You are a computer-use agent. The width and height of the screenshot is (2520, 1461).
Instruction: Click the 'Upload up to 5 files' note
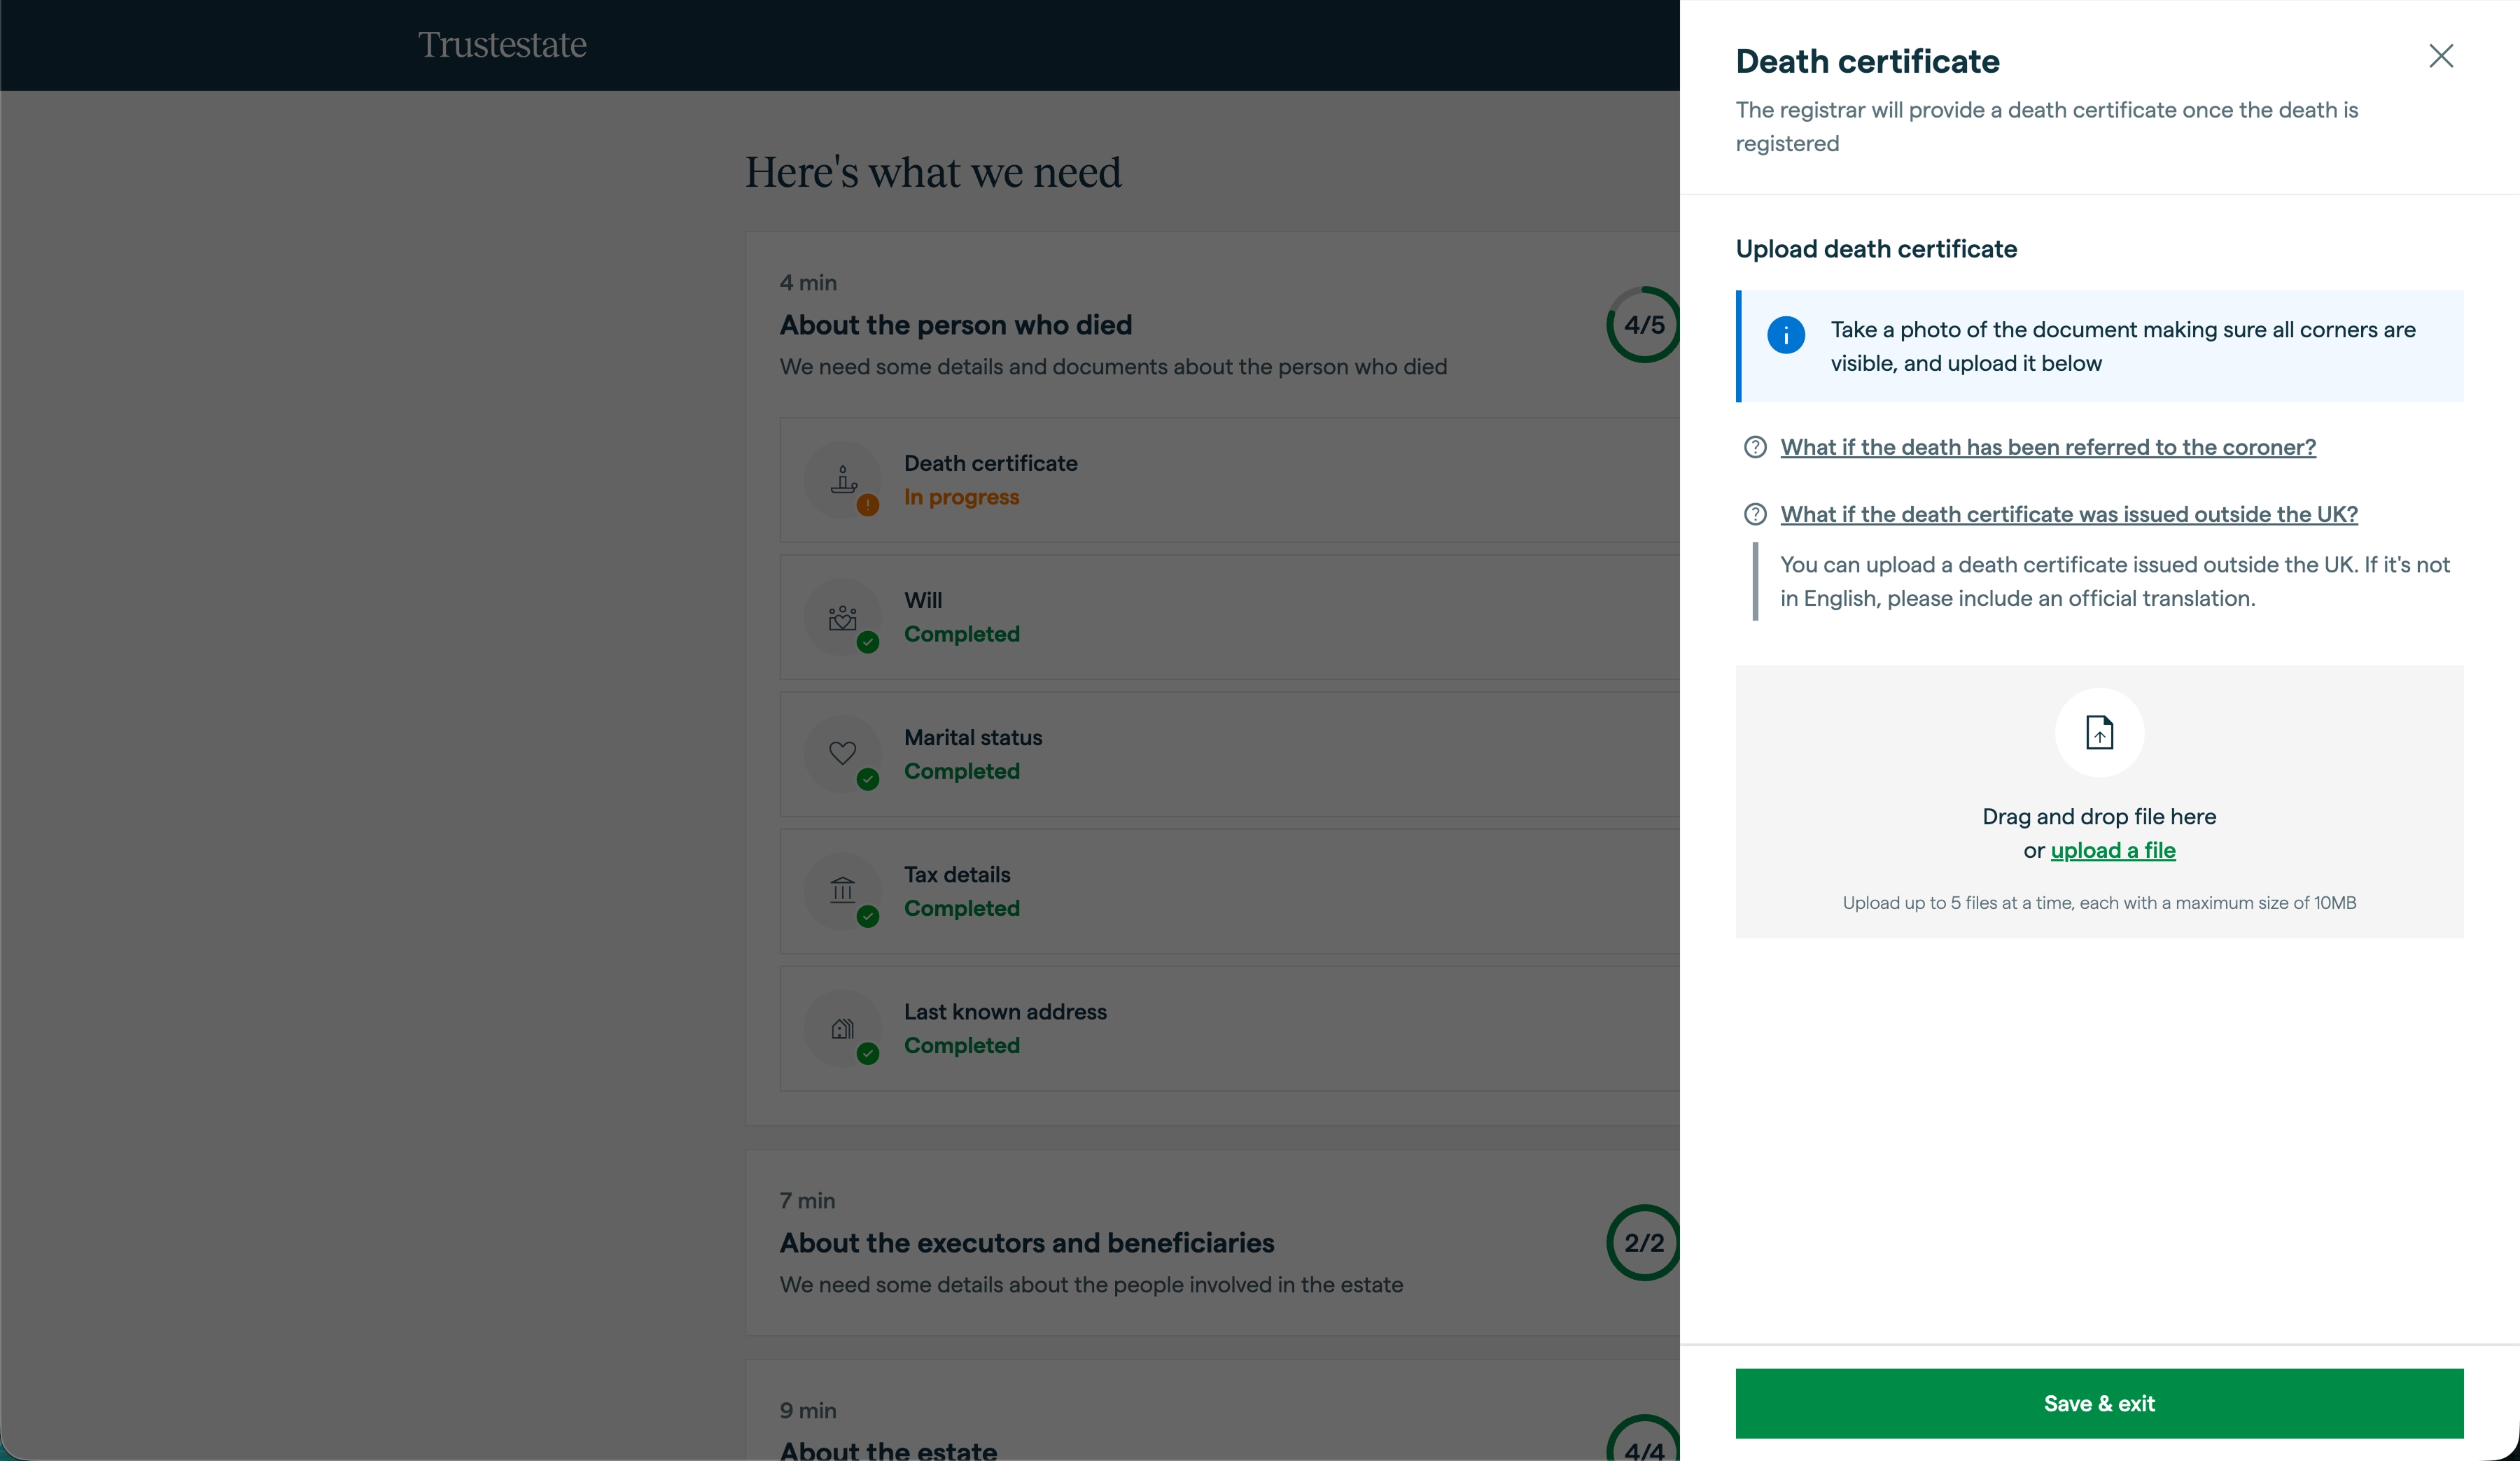click(2099, 903)
